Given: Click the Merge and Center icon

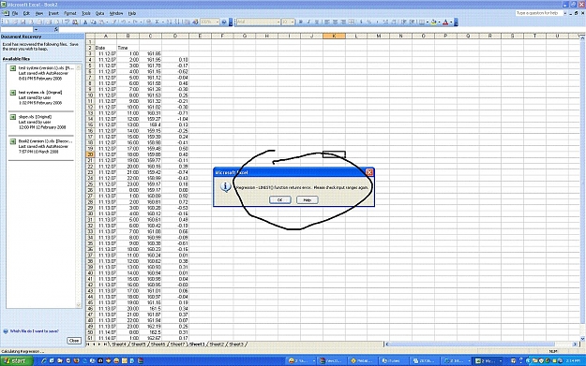Looking at the screenshot, I should pyautogui.click(x=352, y=22).
